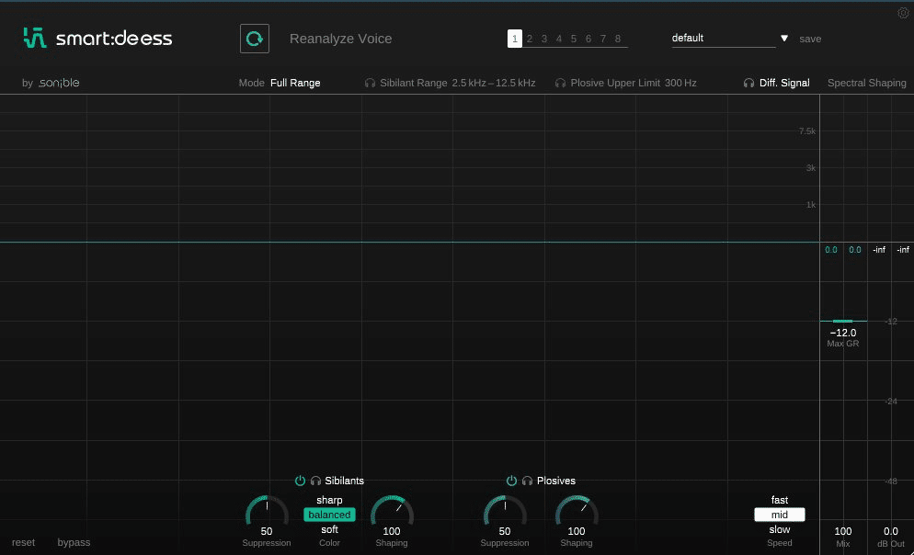Select preset slot 3
Viewport: 914px width, 555px height.
coord(543,39)
